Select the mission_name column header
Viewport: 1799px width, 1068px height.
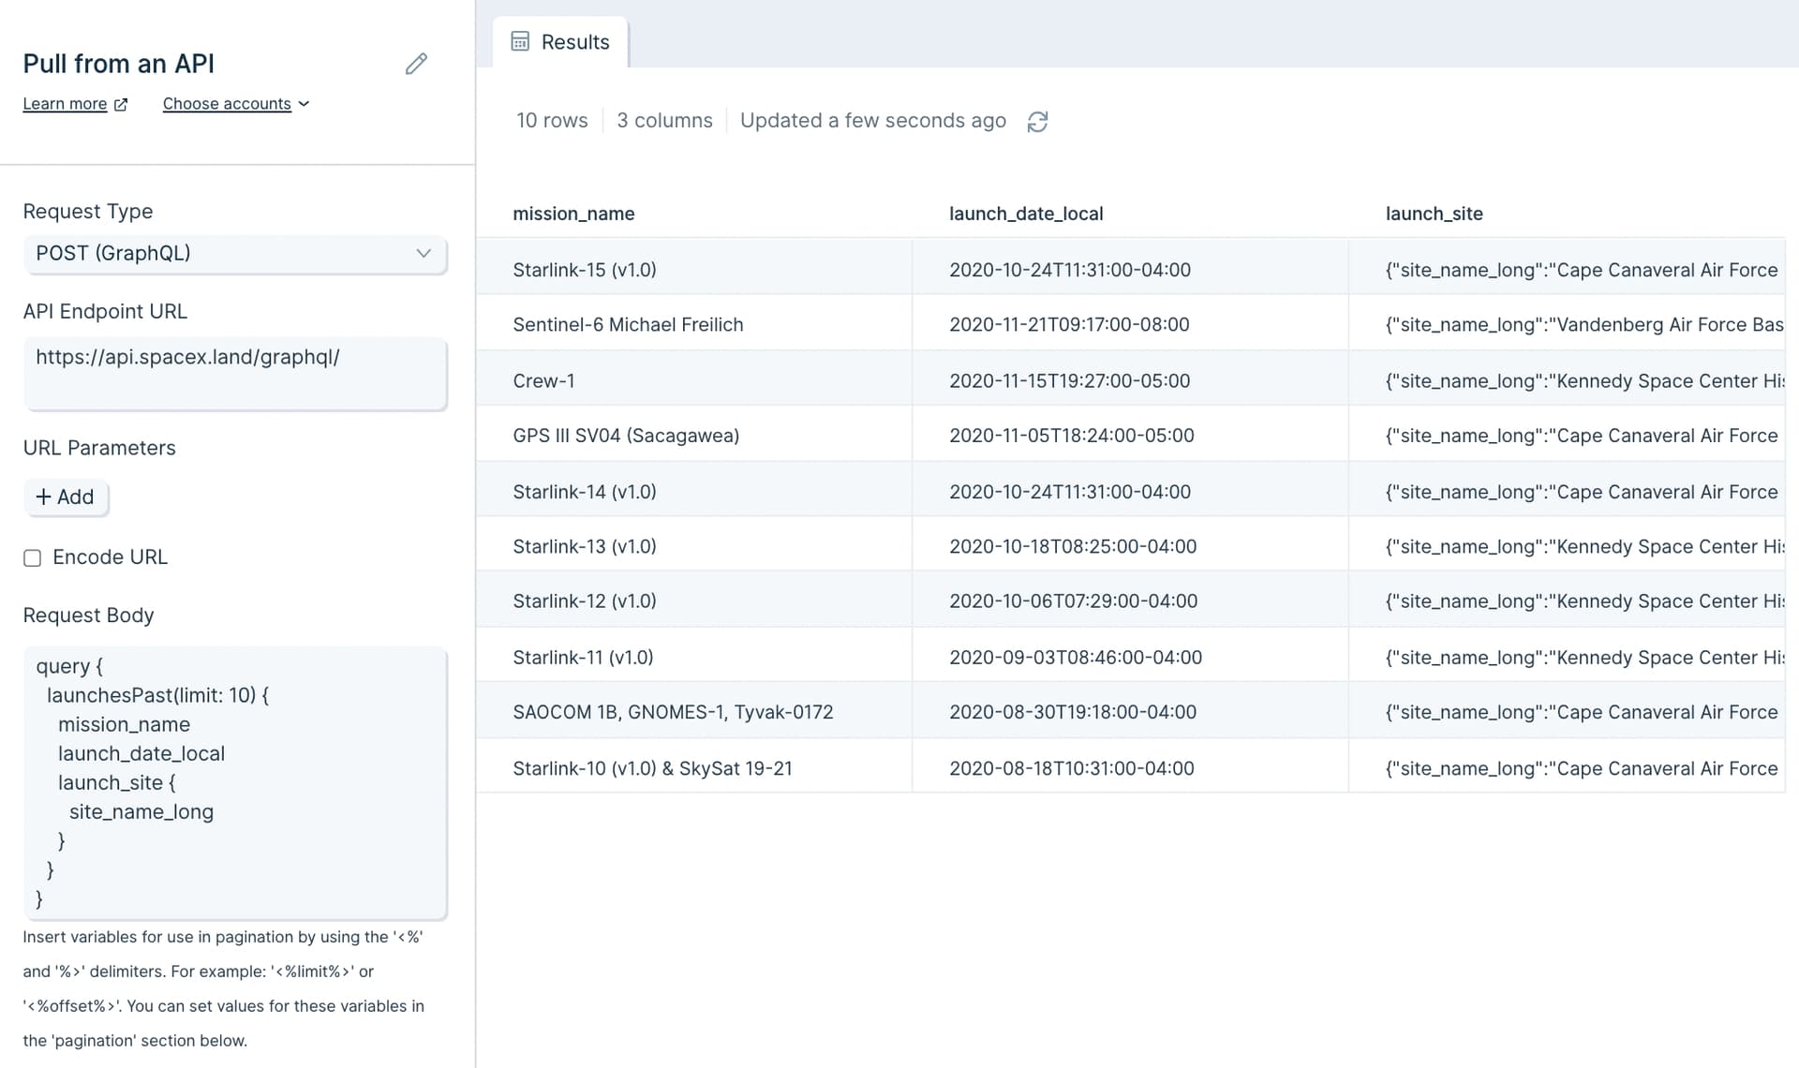tap(573, 214)
